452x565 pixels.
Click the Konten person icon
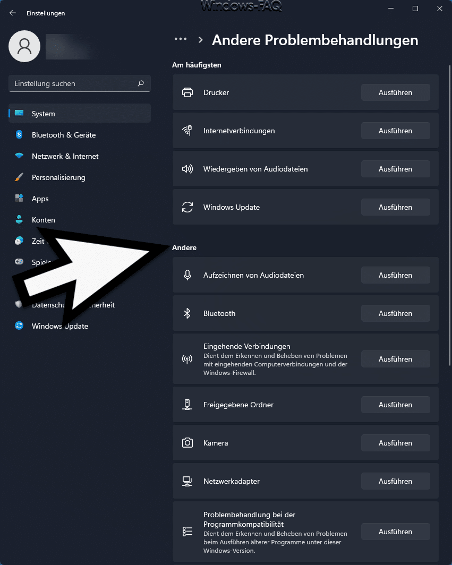click(x=19, y=219)
